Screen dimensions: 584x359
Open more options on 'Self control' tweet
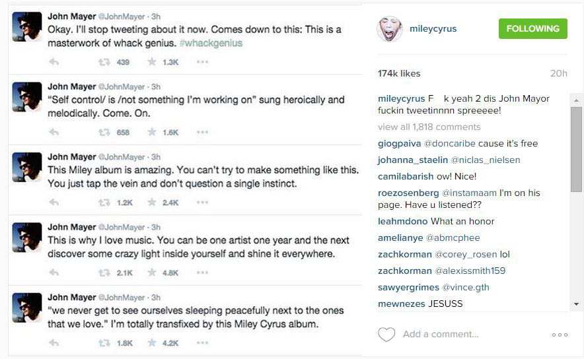pyautogui.click(x=202, y=132)
